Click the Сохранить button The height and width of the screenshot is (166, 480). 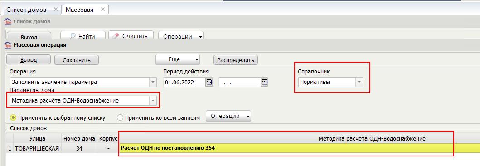coord(77,60)
